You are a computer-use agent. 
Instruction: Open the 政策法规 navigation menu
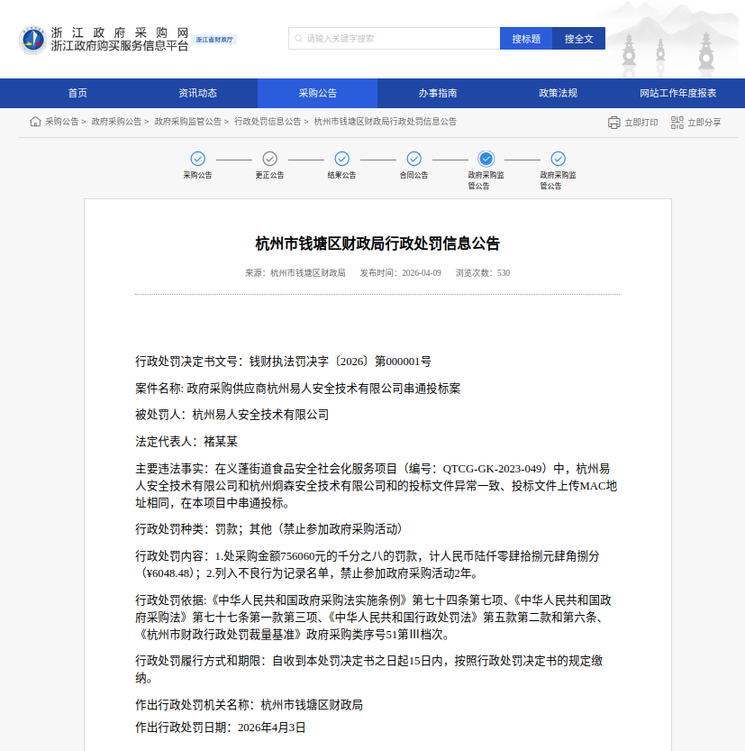[x=558, y=93]
